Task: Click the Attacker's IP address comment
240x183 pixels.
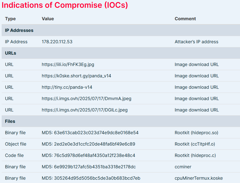Action: pos(196,42)
